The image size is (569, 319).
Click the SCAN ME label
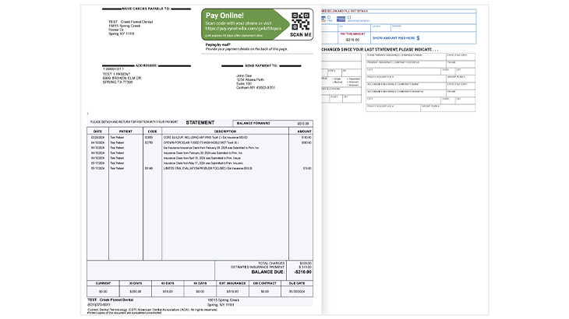(x=300, y=35)
